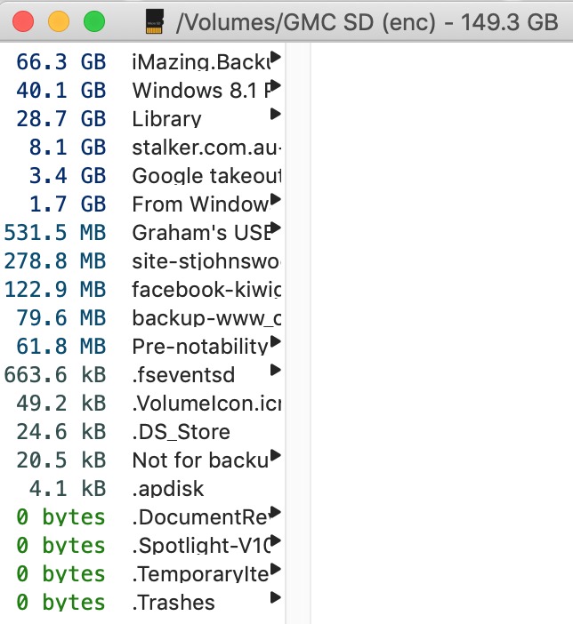Image resolution: width=573 pixels, height=624 pixels.
Task: Click the SD card icon in title bar
Action: click(x=155, y=20)
